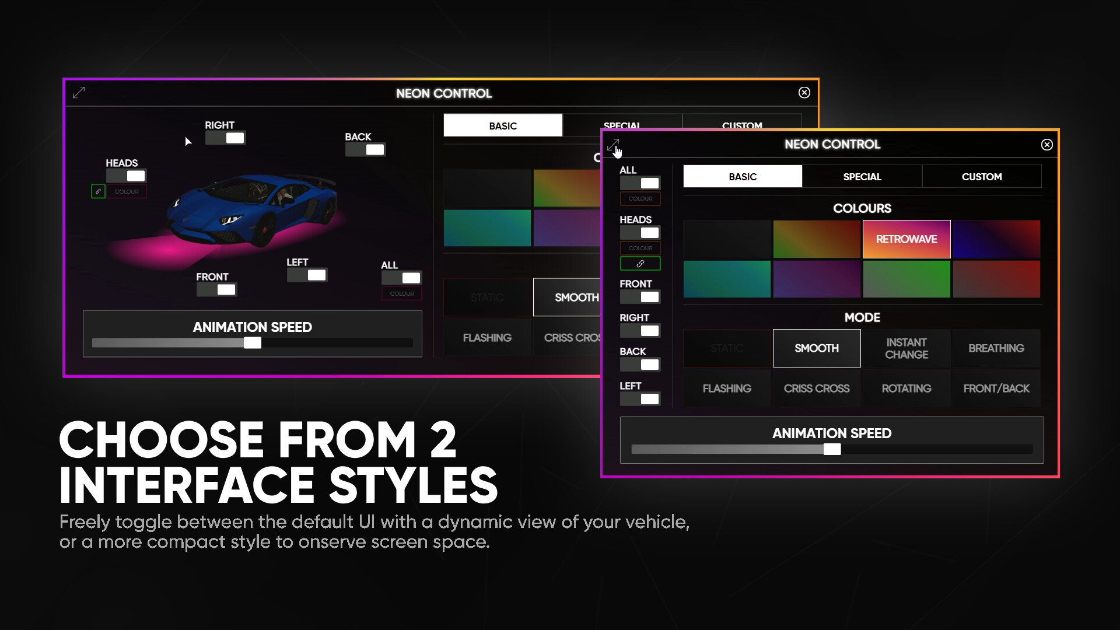Switch to FRONT/BACK mode

tap(996, 388)
